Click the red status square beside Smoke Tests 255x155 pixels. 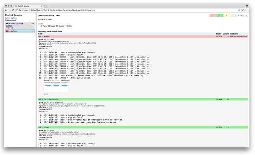pyautogui.click(x=7, y=31)
